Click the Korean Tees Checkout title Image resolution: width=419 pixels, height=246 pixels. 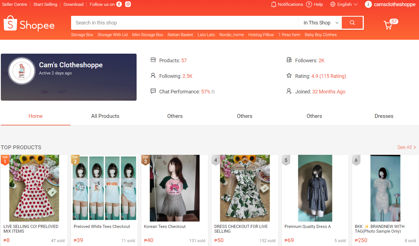pos(165,227)
